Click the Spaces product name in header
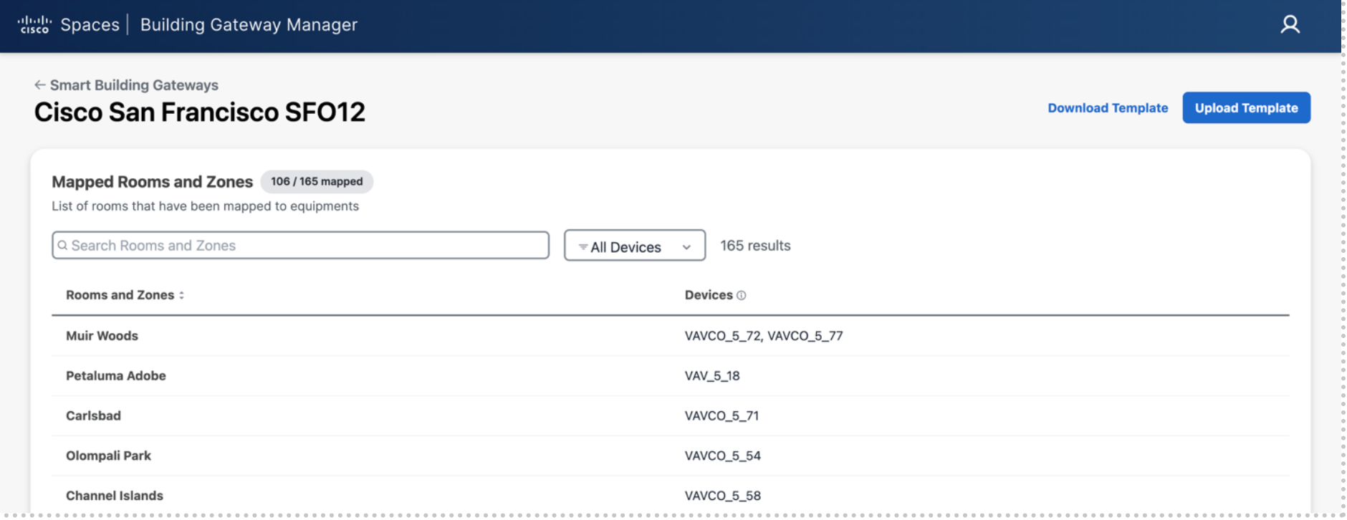Image resolution: width=1347 pixels, height=520 pixels. click(90, 25)
